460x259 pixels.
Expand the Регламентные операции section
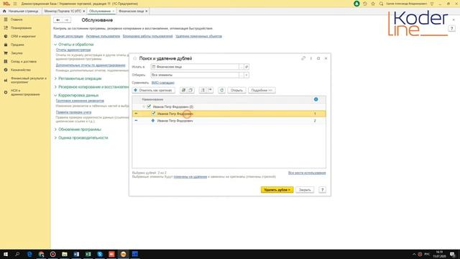[55, 78]
